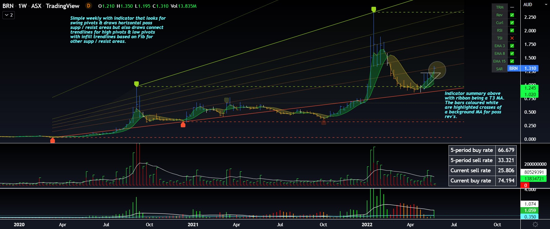
Task: Click the red X next to TSI
Action: 512,38
